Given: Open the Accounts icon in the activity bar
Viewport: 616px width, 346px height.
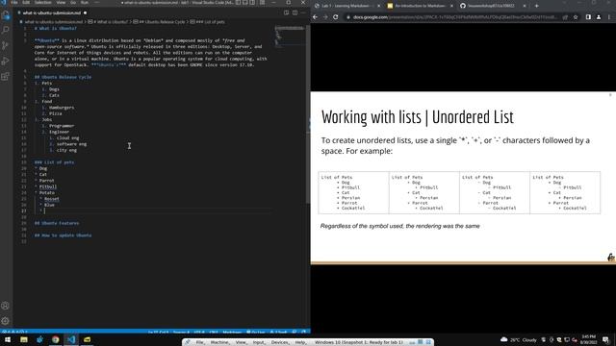Looking at the screenshot, I should (6, 306).
